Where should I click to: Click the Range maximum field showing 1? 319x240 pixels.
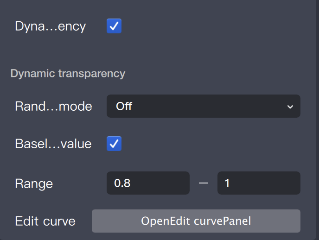coord(259,183)
